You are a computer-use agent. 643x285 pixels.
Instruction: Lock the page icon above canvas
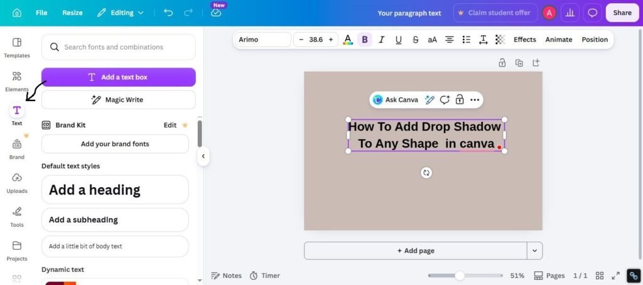(x=502, y=63)
